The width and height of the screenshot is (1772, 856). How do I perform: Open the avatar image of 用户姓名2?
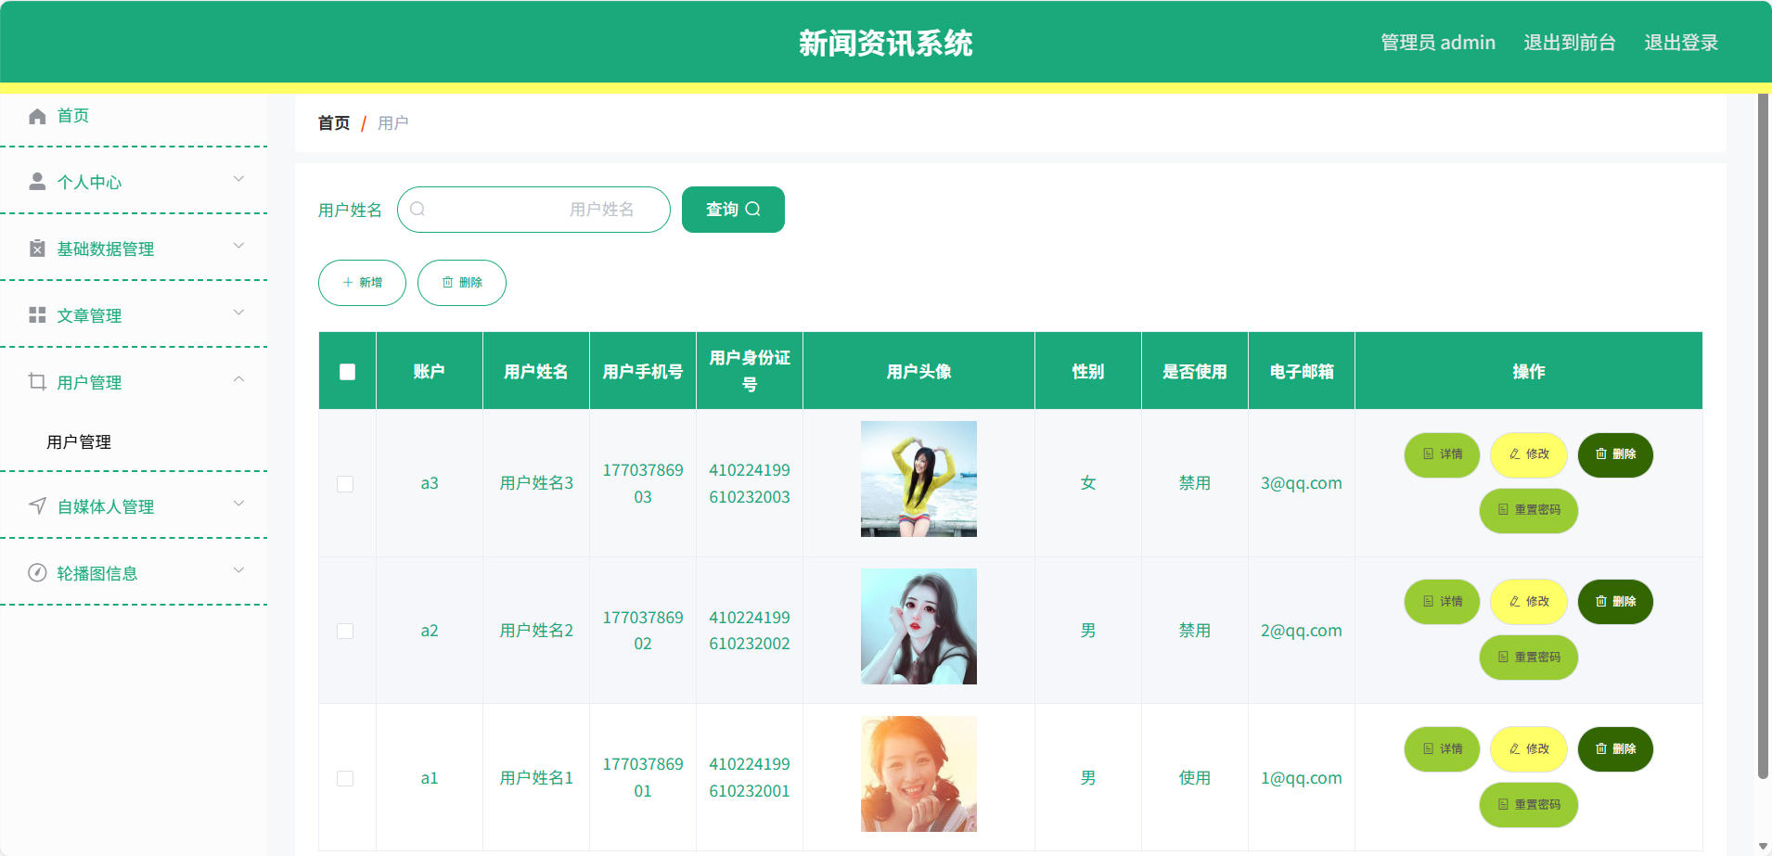[x=918, y=627]
